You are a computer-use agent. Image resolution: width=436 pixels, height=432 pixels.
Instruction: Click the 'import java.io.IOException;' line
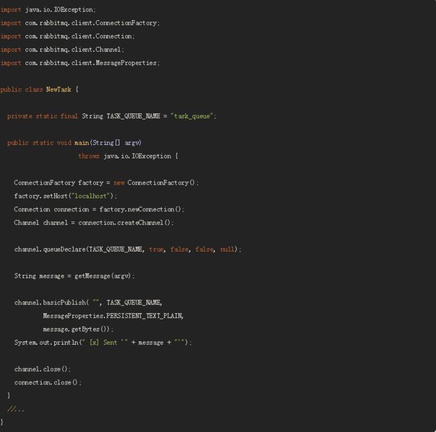coord(48,10)
